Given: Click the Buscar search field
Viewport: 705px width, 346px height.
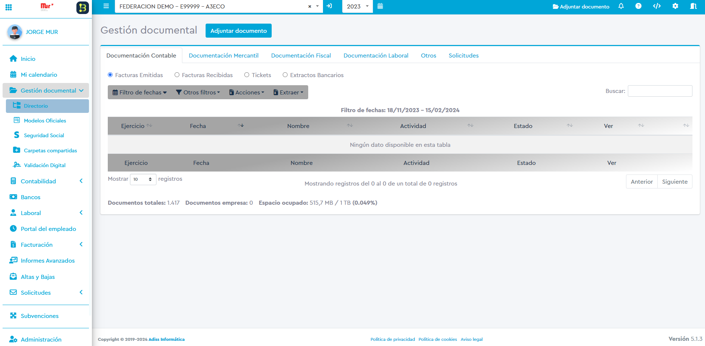Looking at the screenshot, I should click(x=660, y=91).
